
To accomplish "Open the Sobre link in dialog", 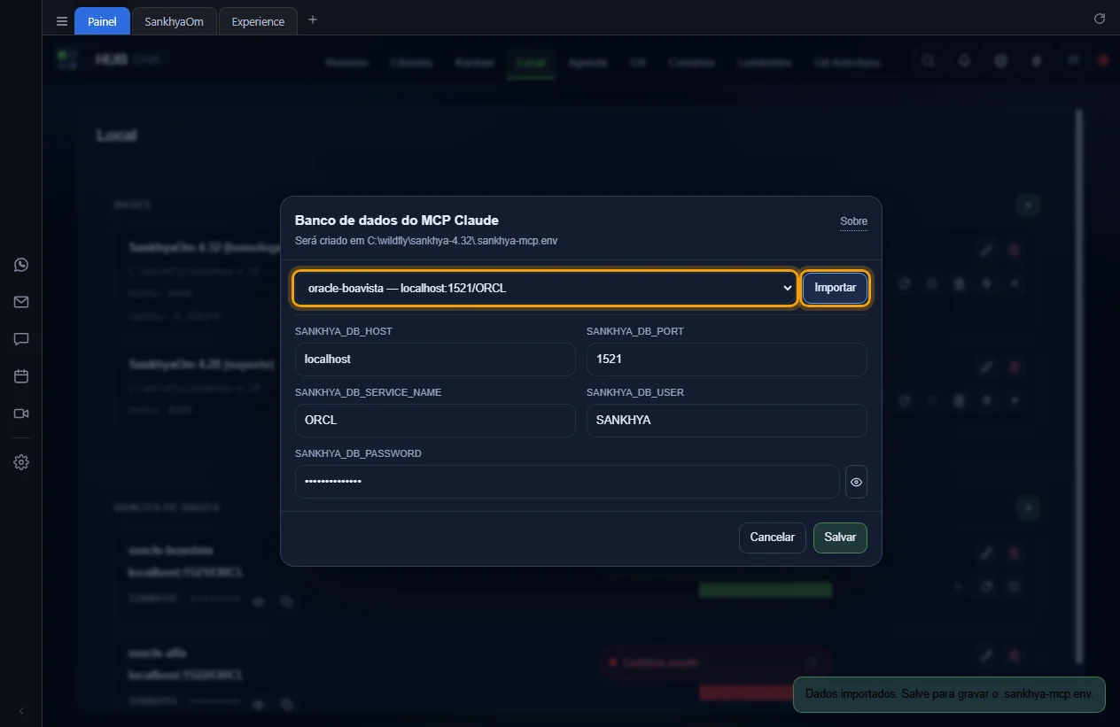I will pos(853,221).
